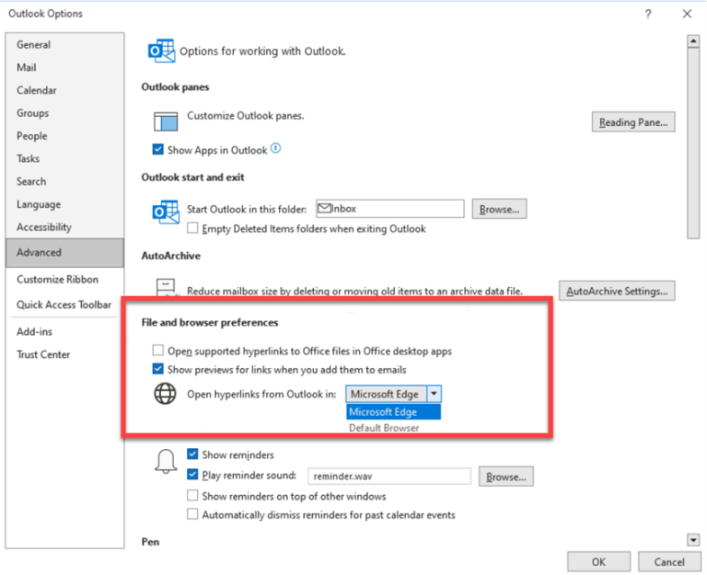Click Browse... next to reminder.wav
The height and width of the screenshot is (575, 707).
506,477
